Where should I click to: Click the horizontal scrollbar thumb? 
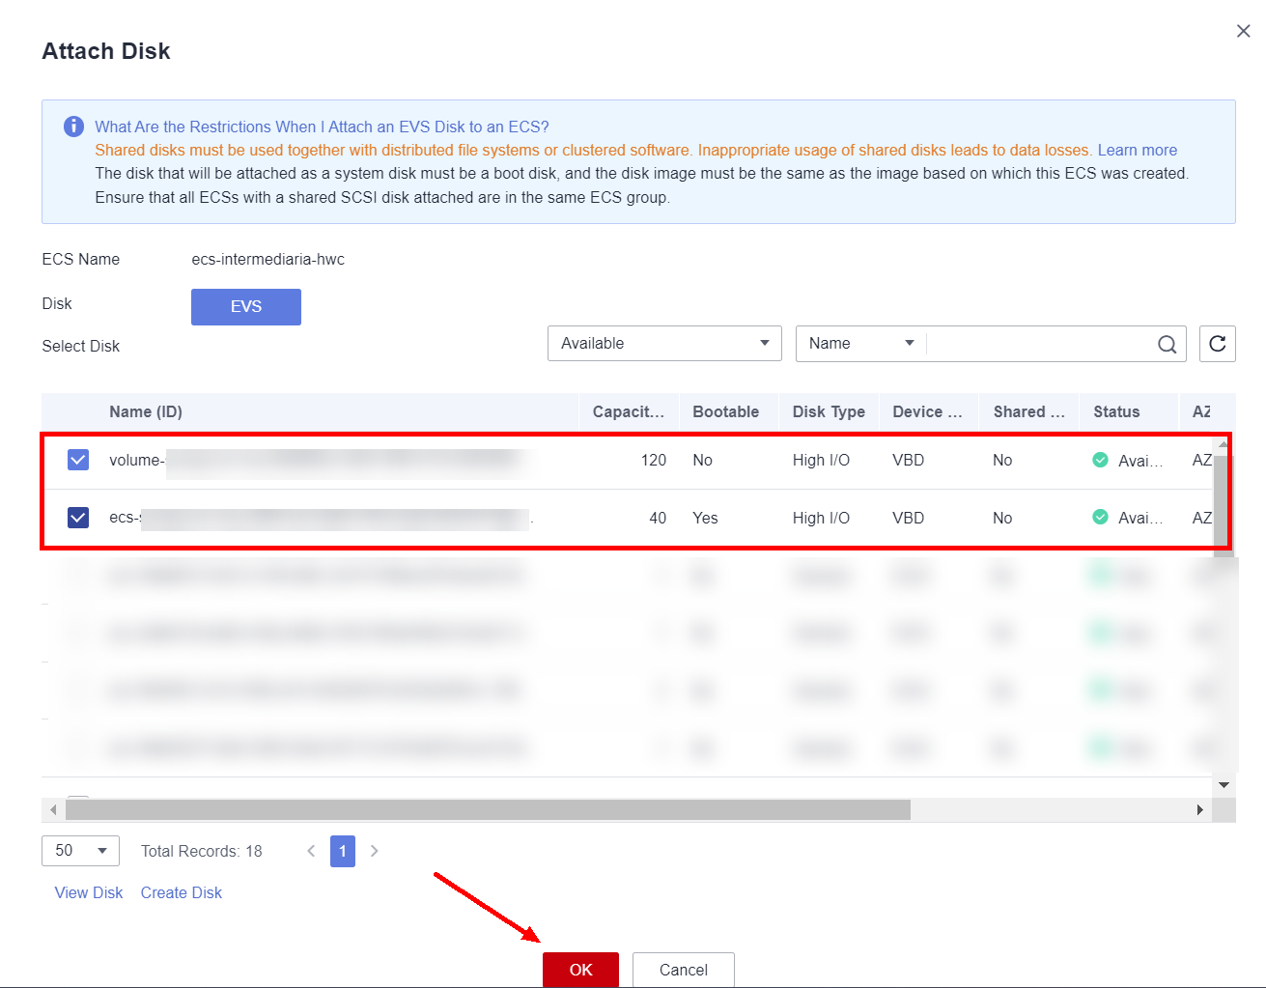coord(488,809)
